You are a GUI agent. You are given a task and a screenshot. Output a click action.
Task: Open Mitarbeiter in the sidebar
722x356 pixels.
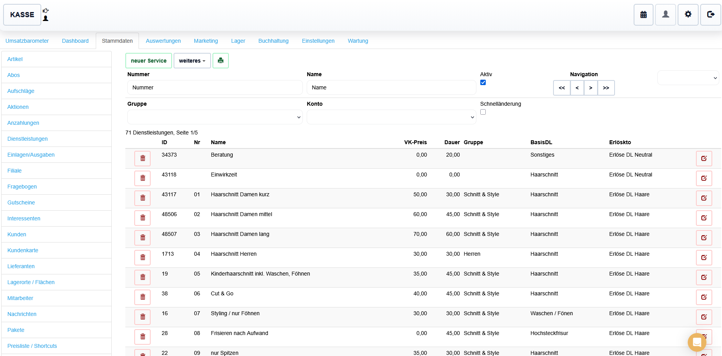point(20,298)
